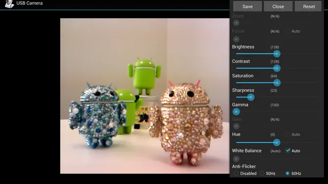Click the Contrast value (128)
The image size is (328, 184).
click(x=275, y=62)
